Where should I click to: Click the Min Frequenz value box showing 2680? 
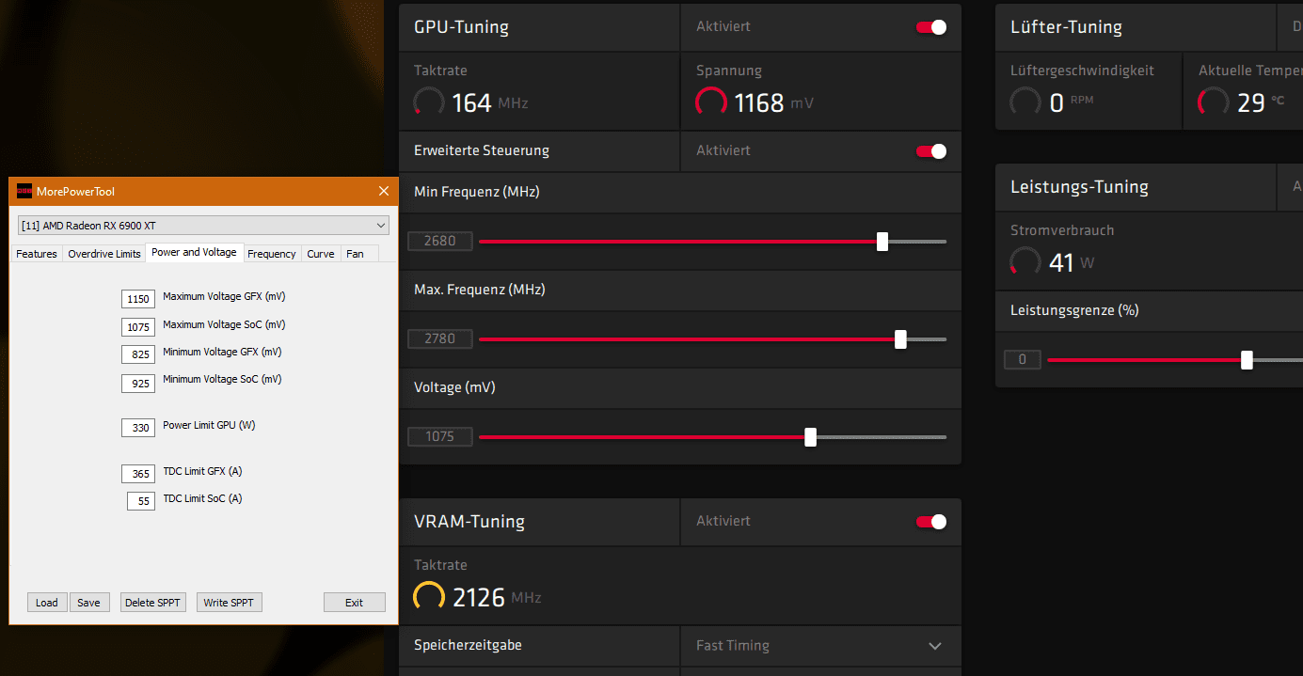pos(439,241)
